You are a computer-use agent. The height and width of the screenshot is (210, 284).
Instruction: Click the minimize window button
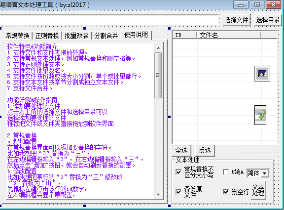pyautogui.click(x=241, y=4)
